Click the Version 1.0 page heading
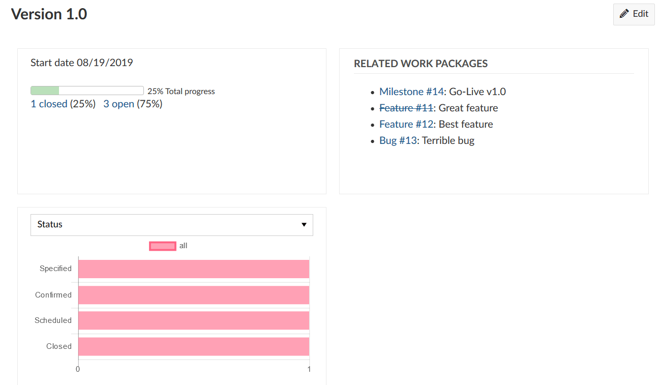The height and width of the screenshot is (385, 660). (x=49, y=14)
